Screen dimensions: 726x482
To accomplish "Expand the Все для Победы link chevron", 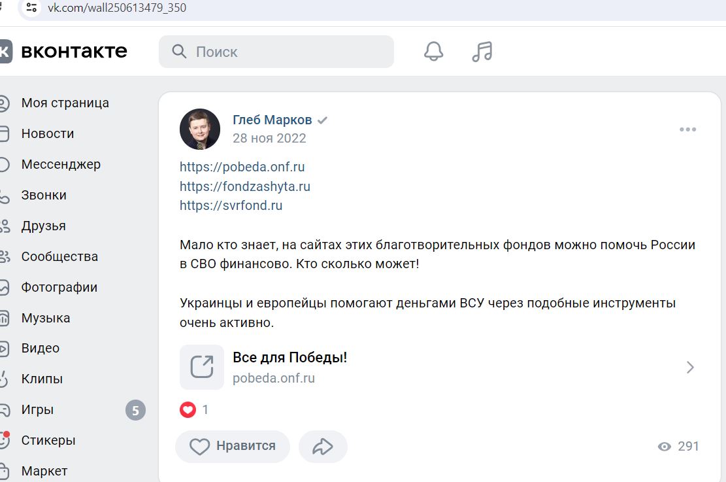I will (x=690, y=368).
